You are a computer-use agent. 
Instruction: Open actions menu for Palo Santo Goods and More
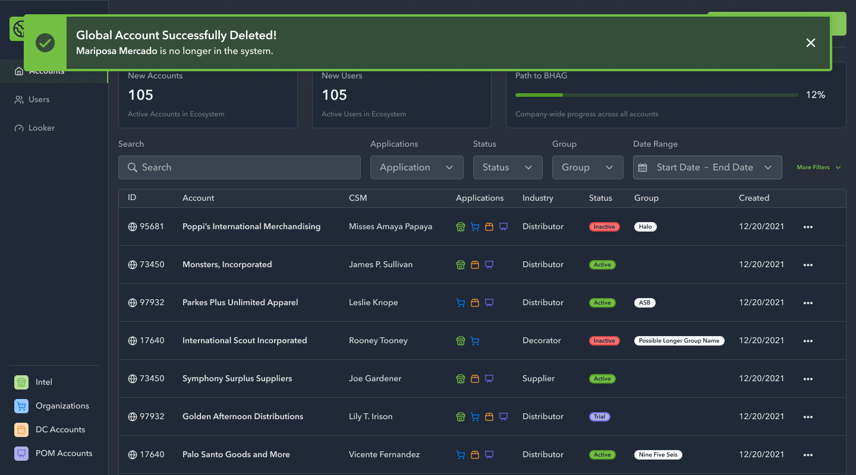pos(808,455)
